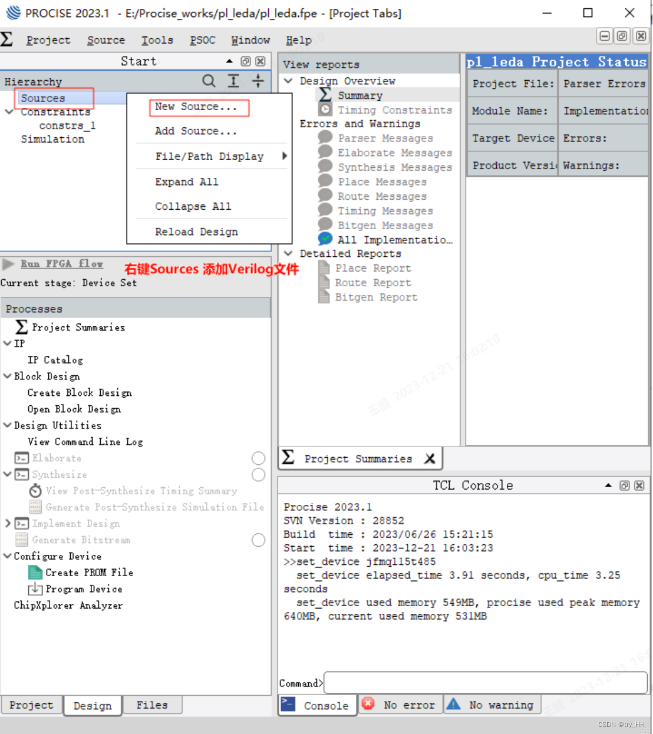The width and height of the screenshot is (653, 734).
Task: Click the search icon in Hierarchy header
Action: [209, 81]
